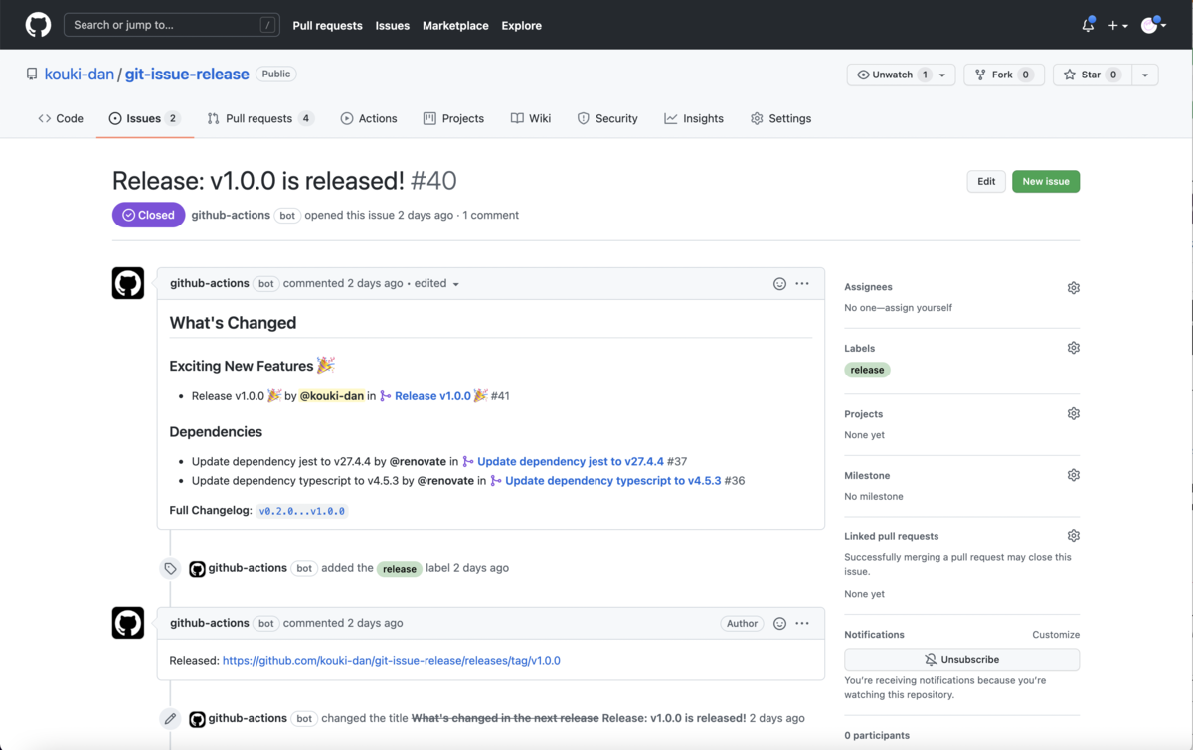Click the release label in the sidebar
This screenshot has width=1193, height=750.
pyautogui.click(x=867, y=370)
